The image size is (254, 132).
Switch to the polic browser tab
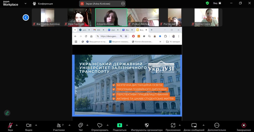[x=84, y=30]
